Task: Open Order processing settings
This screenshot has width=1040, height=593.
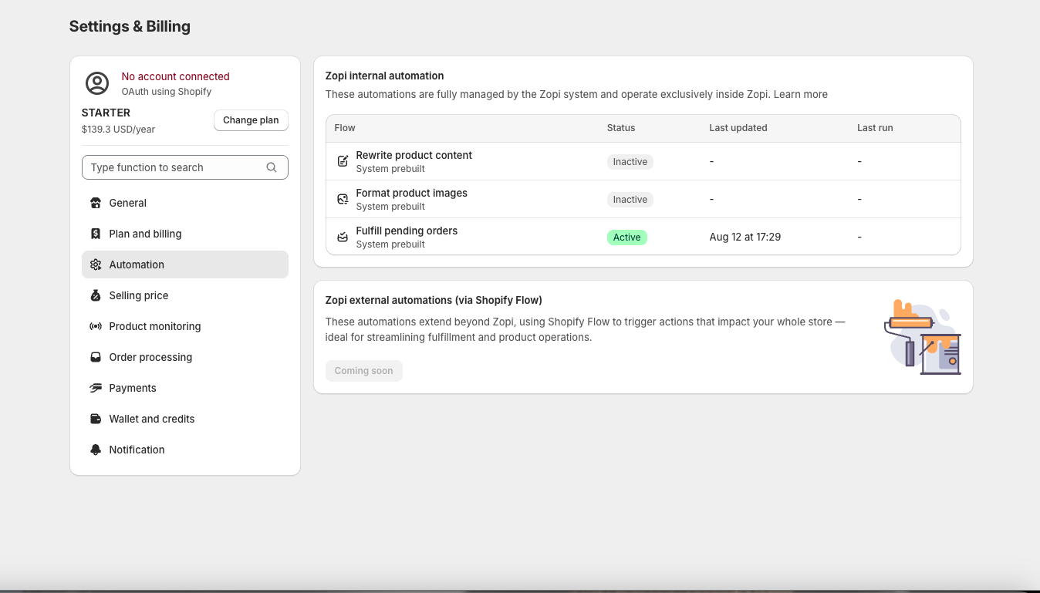Action: pos(185,357)
